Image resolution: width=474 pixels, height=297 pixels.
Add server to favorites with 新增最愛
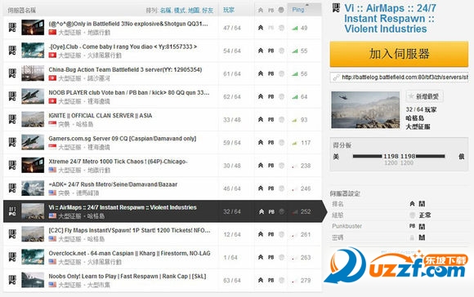(424, 96)
